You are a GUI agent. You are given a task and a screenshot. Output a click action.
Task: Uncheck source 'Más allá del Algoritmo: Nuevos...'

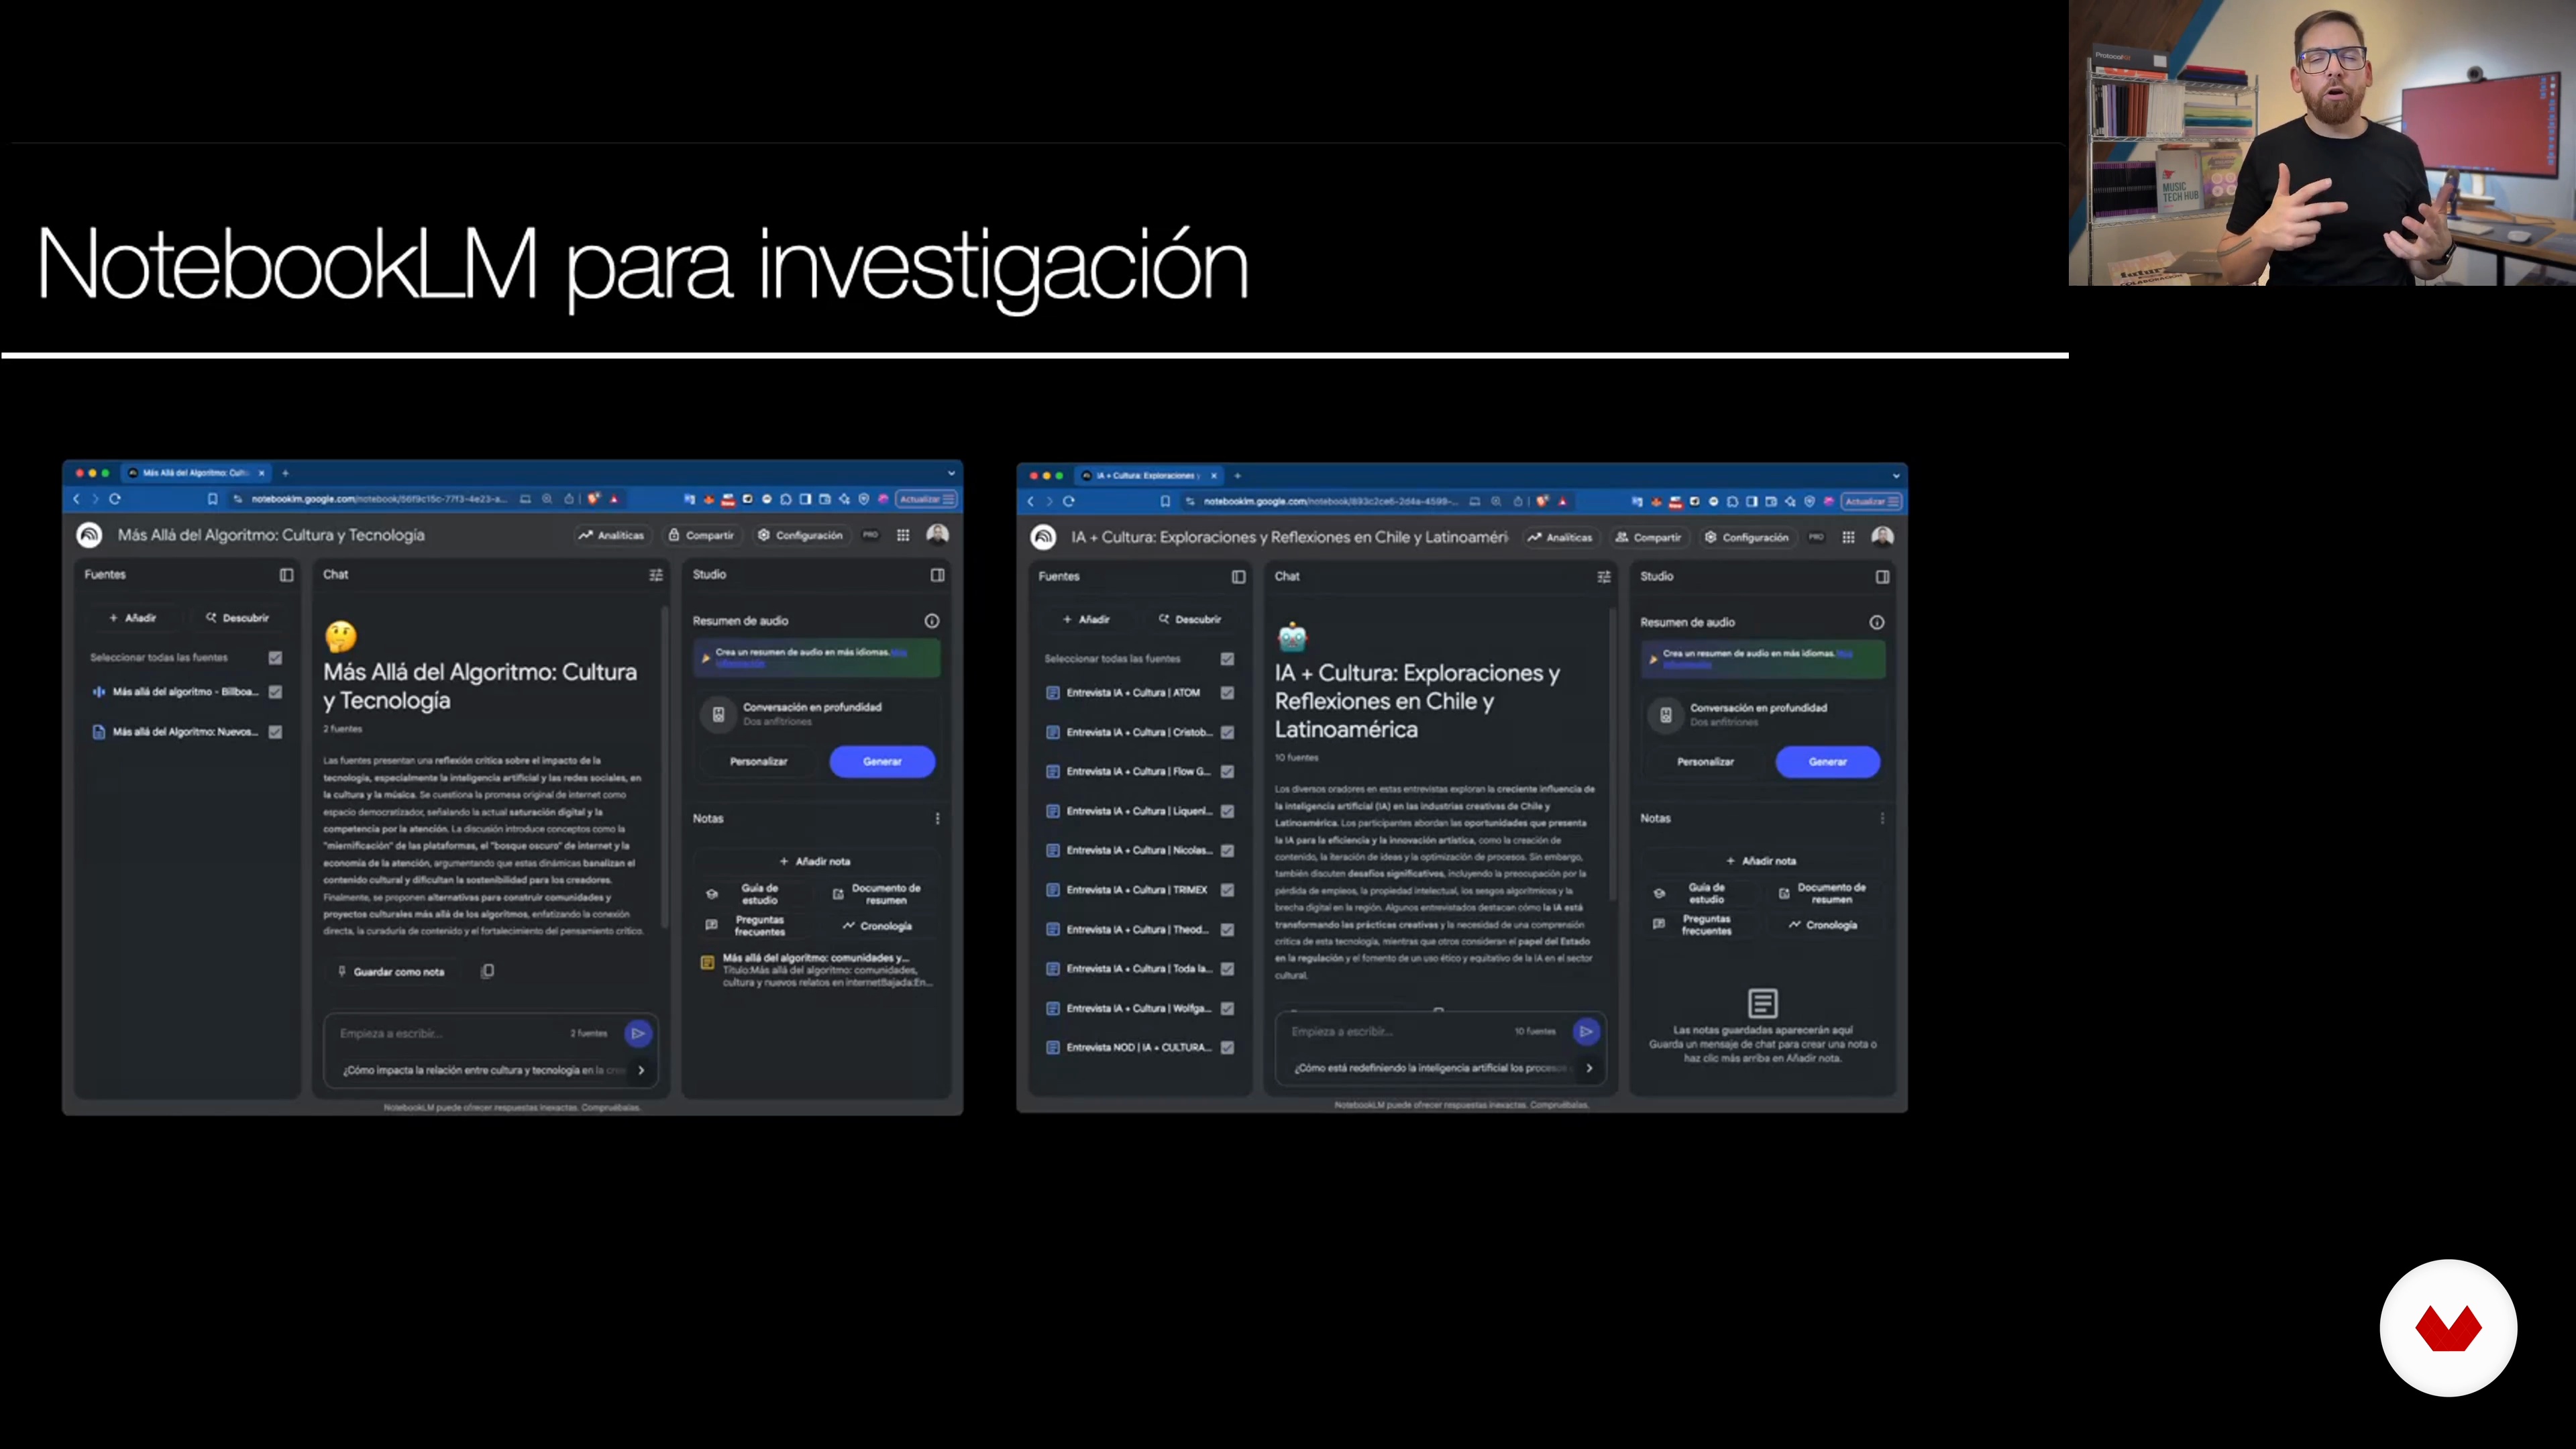[275, 732]
